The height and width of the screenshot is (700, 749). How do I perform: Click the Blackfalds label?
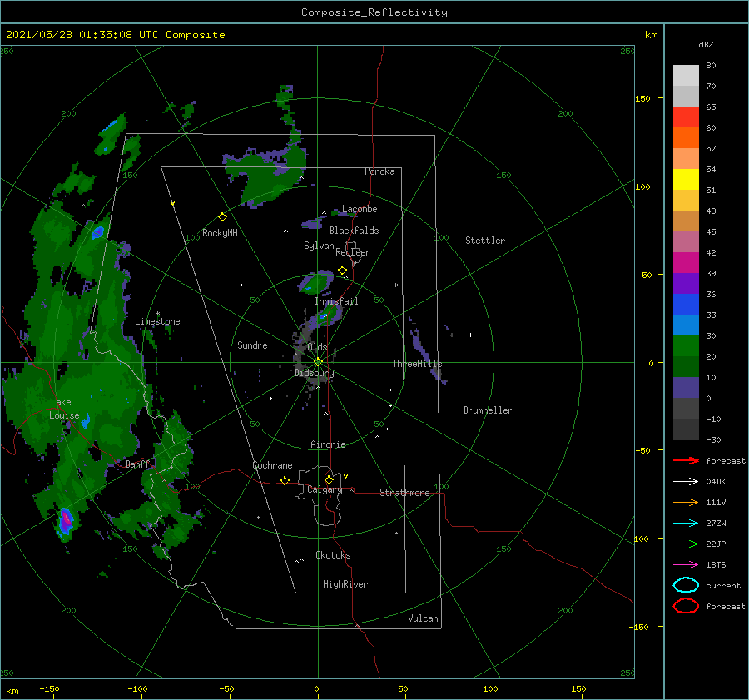(x=354, y=231)
